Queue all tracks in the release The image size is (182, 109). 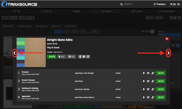pos(71,57)
